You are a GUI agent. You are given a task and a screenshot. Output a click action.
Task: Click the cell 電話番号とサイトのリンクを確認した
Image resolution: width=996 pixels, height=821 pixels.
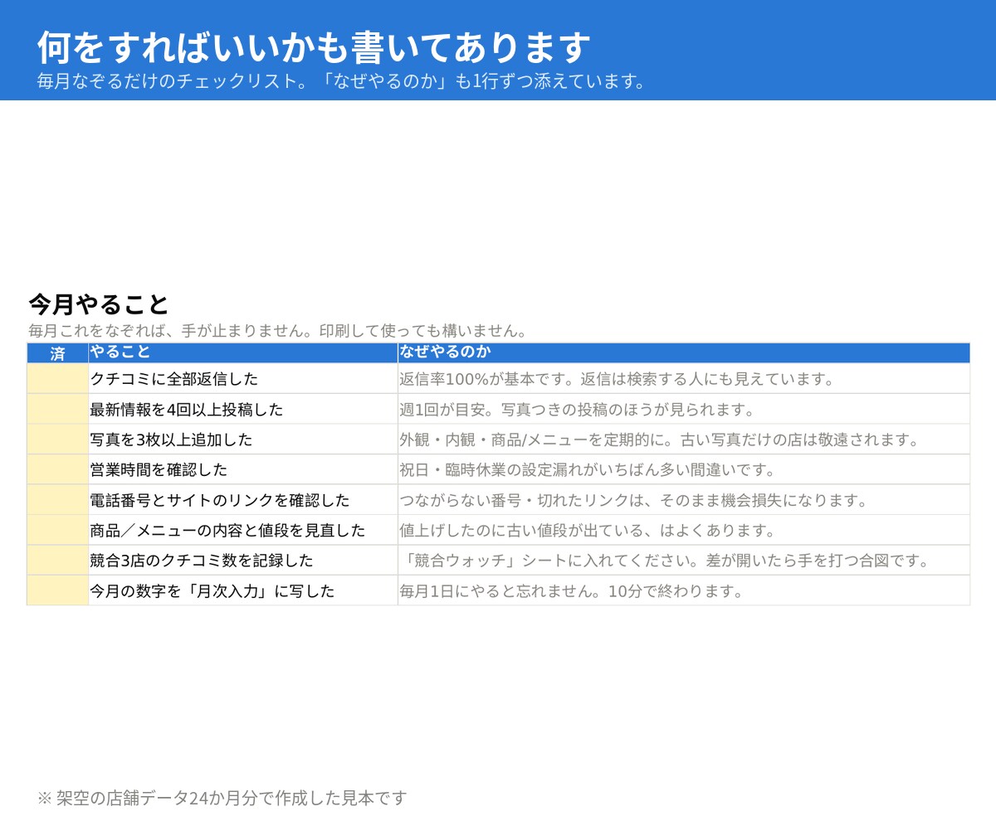[x=243, y=500]
